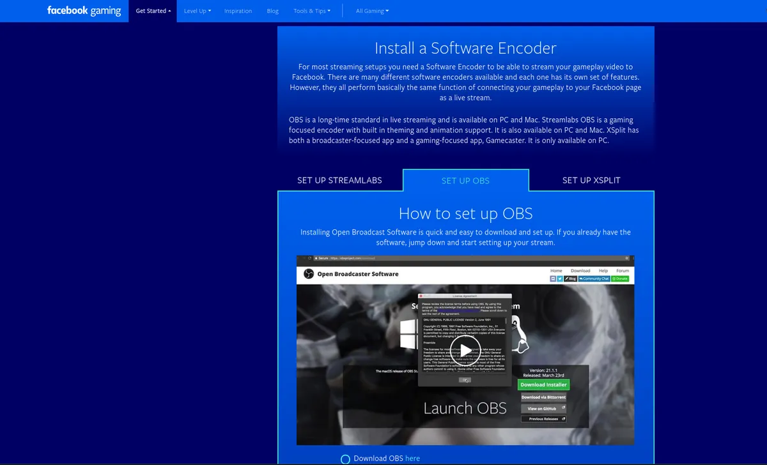Open the Level Up dropdown
The image size is (767, 465).
click(197, 11)
